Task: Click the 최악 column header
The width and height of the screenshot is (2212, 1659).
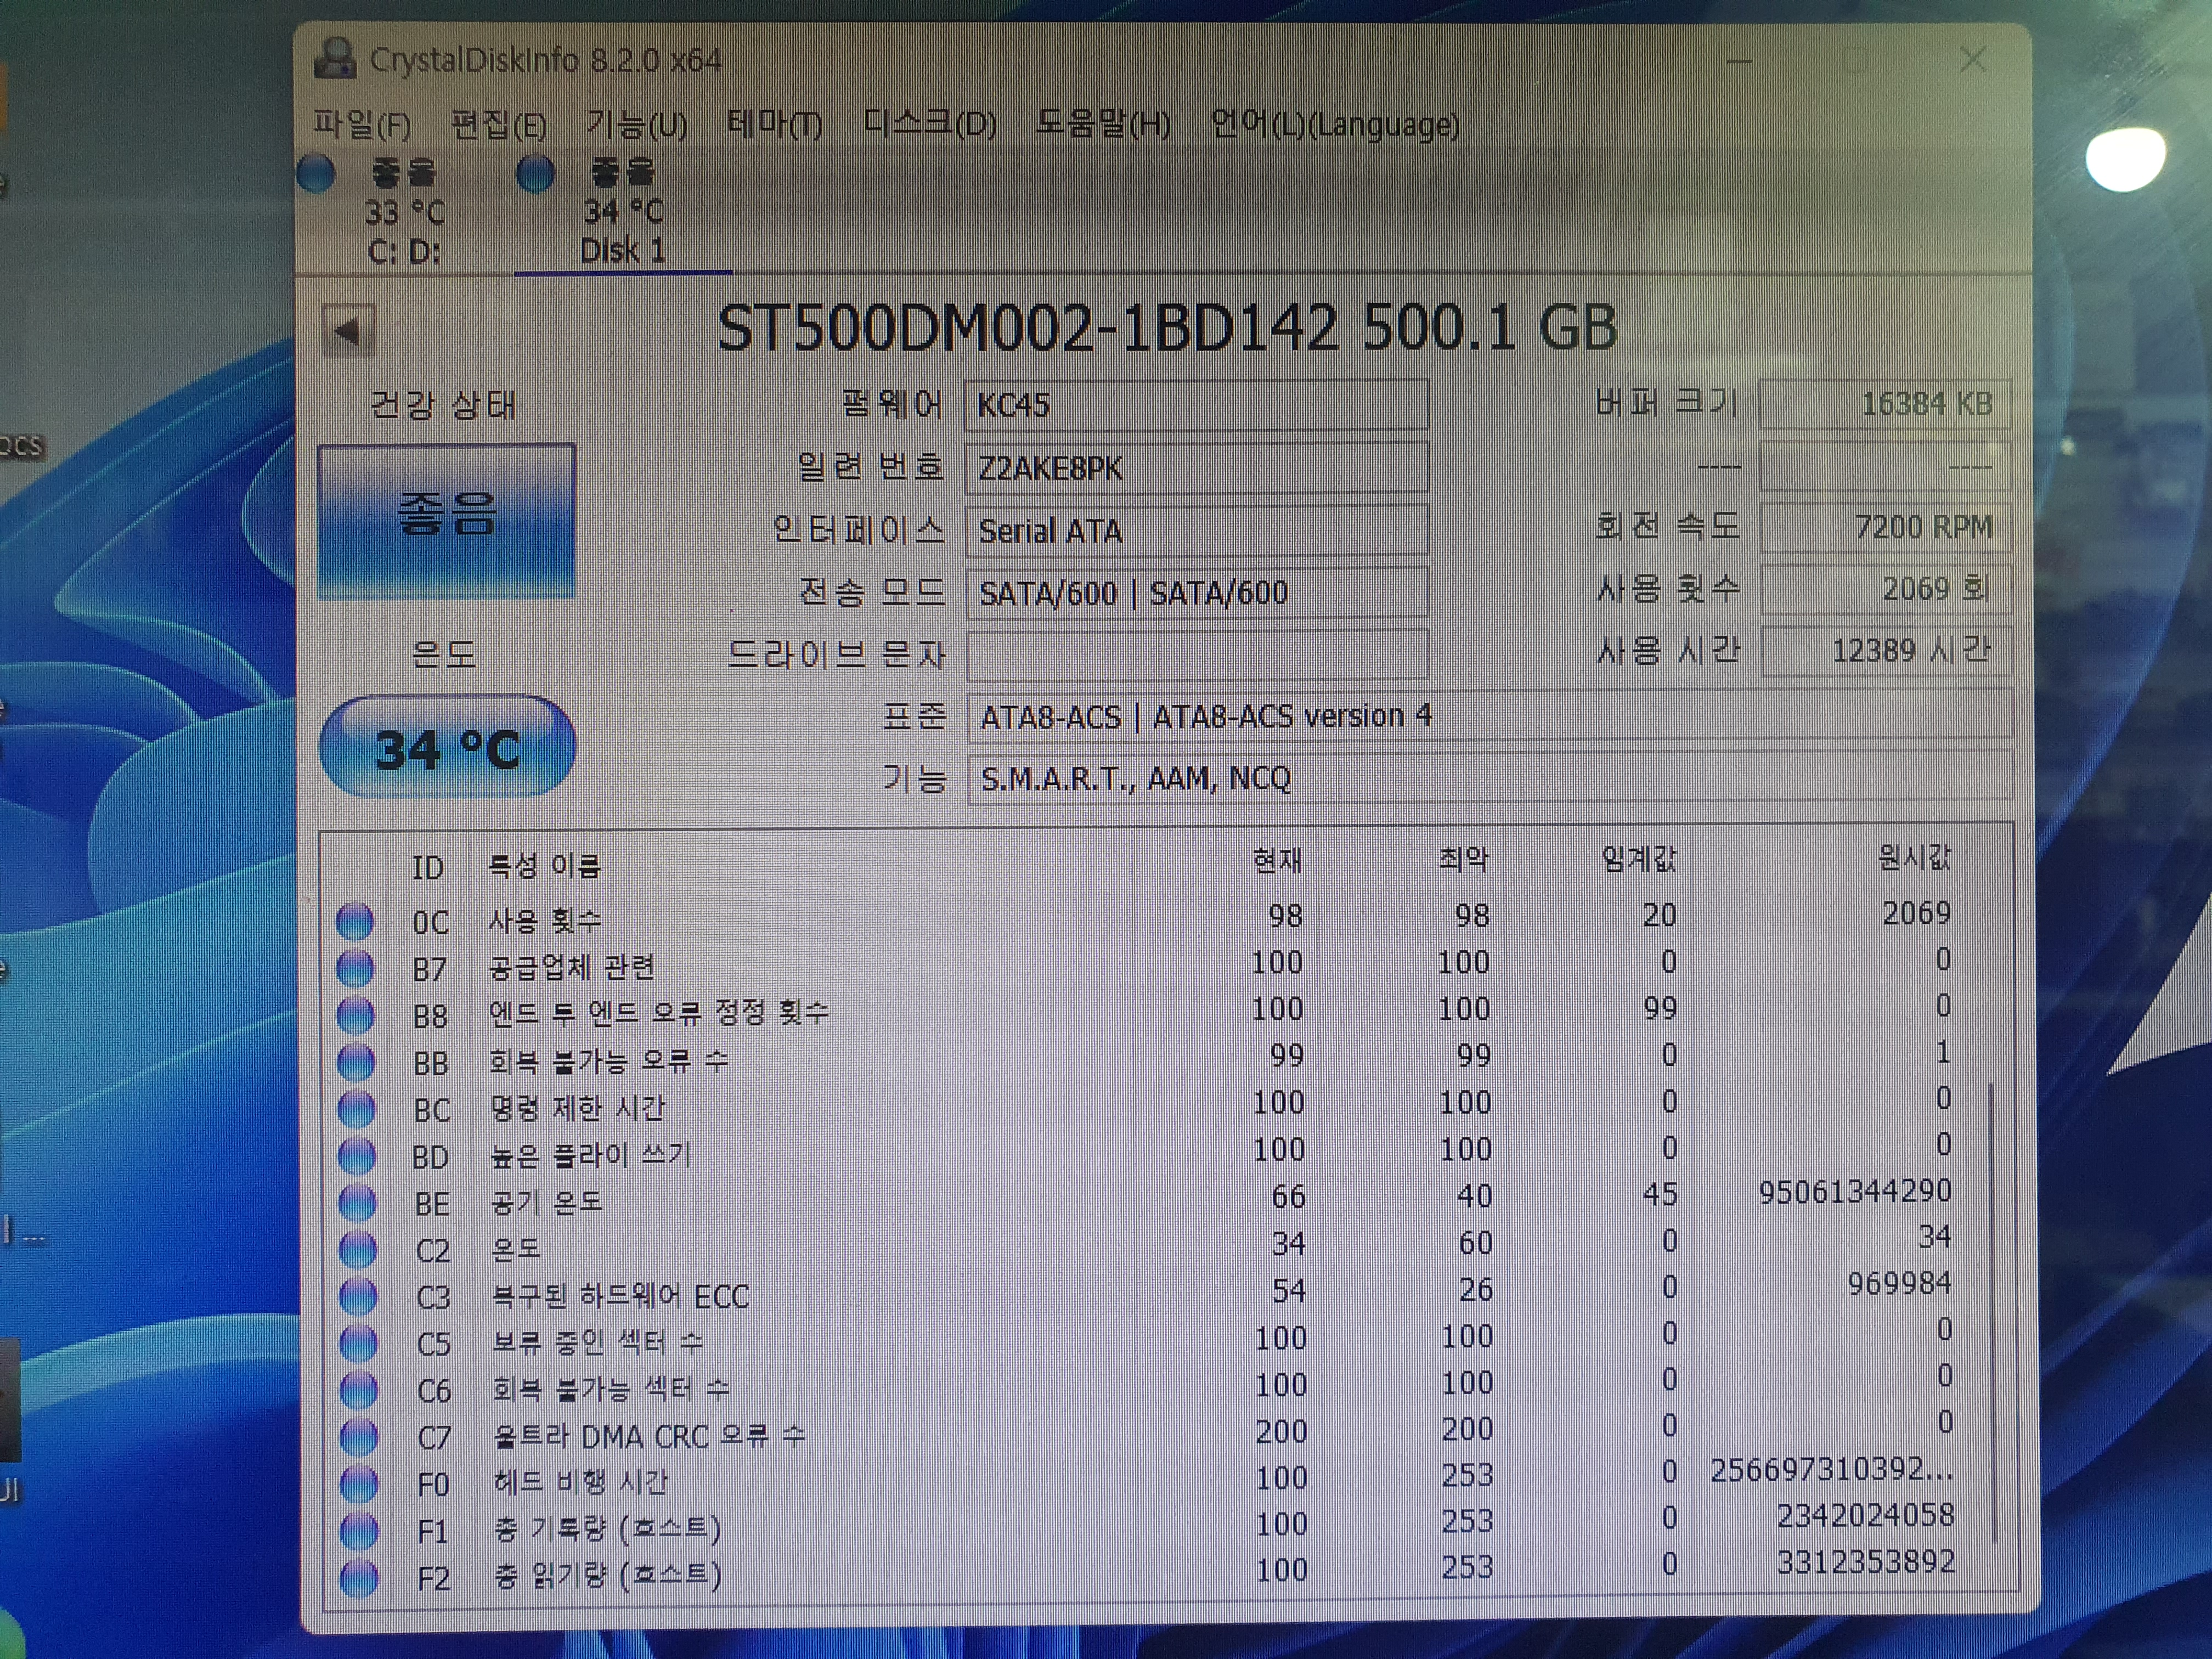Action: (1464, 859)
